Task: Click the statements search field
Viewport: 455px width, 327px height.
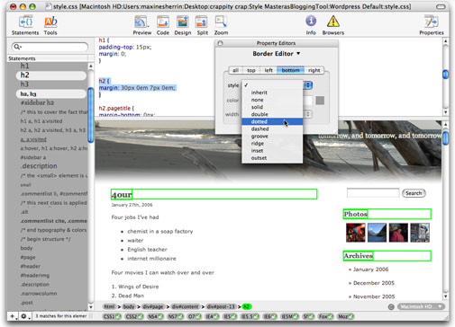Action: pos(50,47)
